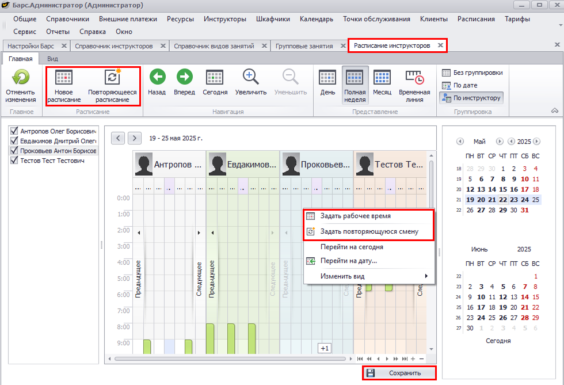Close the Справочник видов занятий tab
The height and width of the screenshot is (385, 564).
click(264, 45)
